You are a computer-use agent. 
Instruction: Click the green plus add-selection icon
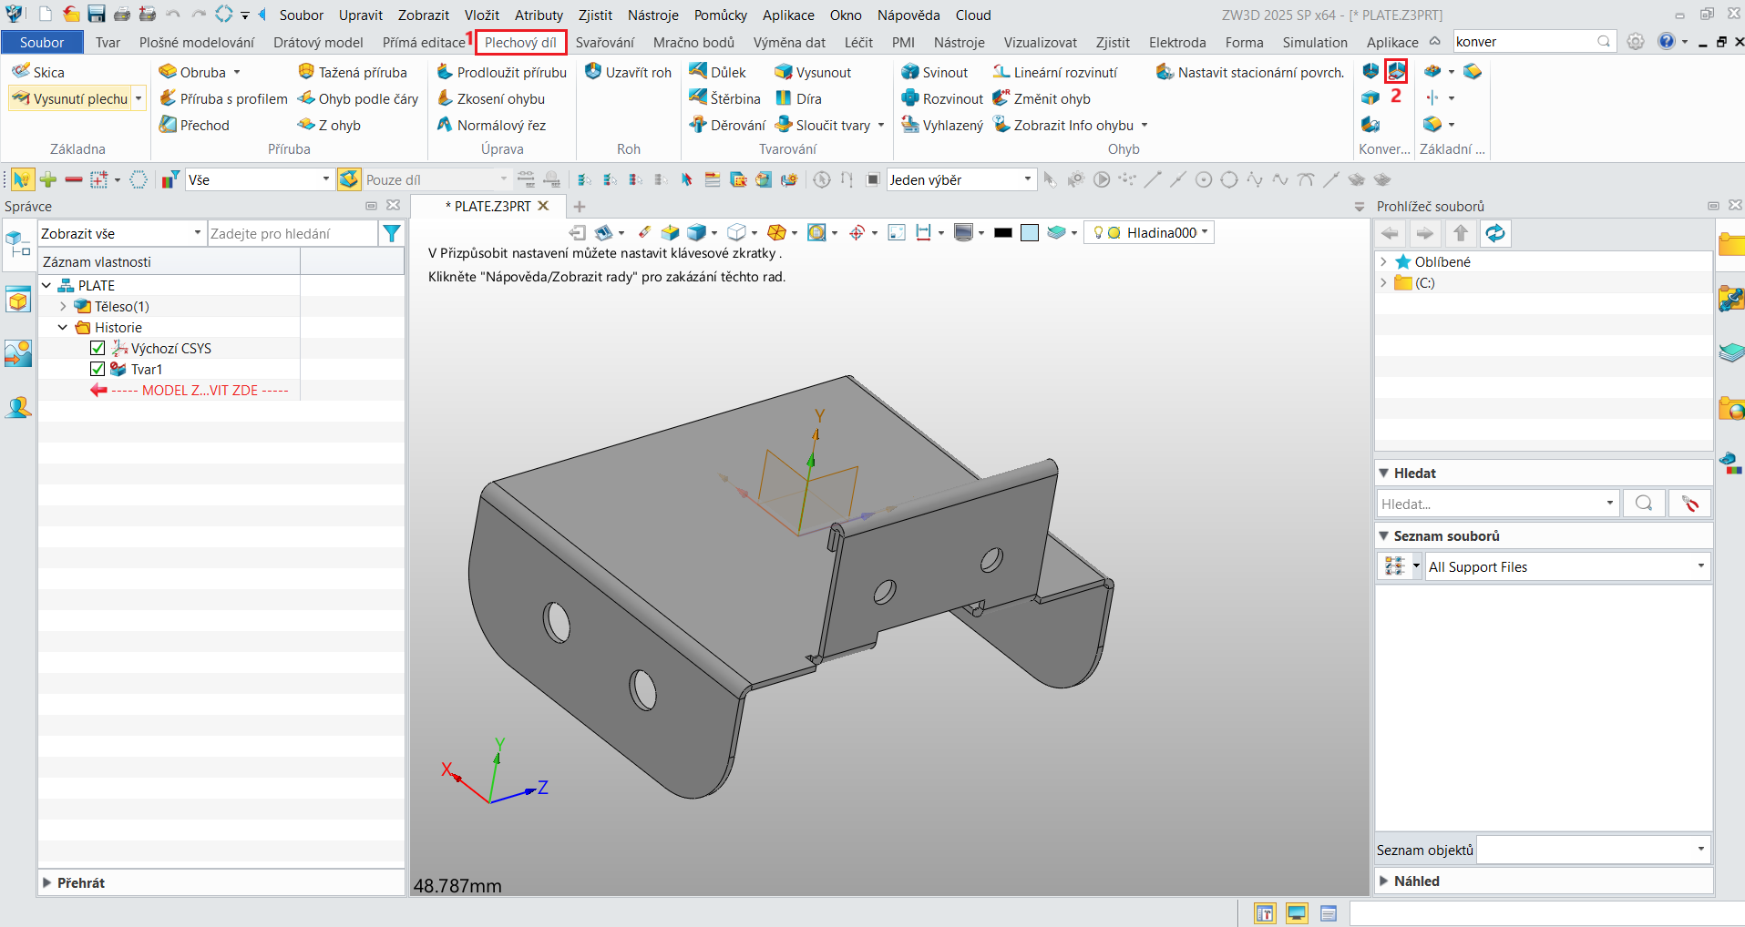click(48, 179)
